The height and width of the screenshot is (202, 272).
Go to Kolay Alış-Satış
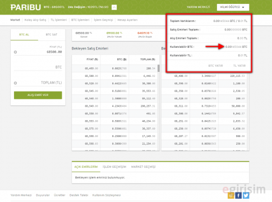pos(35,20)
